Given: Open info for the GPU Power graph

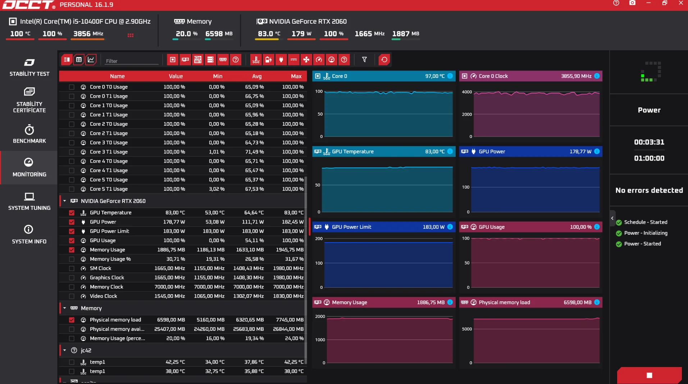Looking at the screenshot, I should [597, 152].
